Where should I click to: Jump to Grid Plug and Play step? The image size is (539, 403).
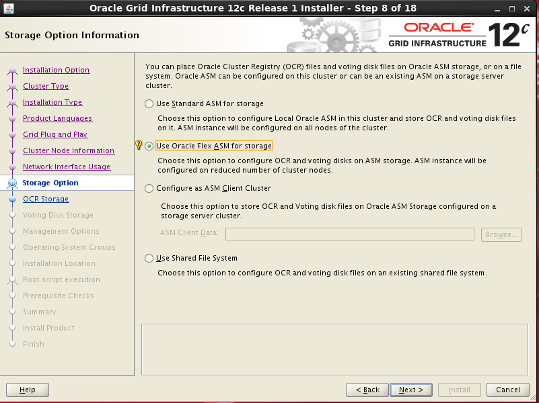[55, 134]
